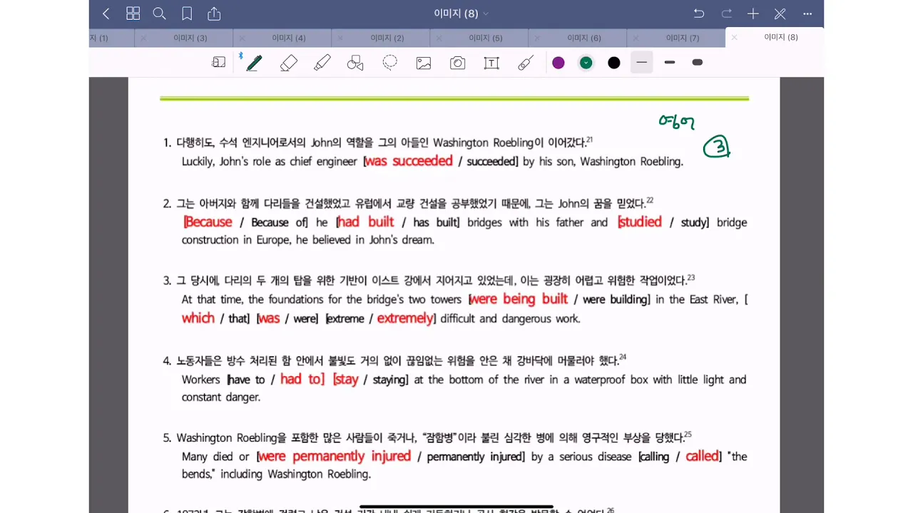Open the search magnifier
913x513 pixels.
click(160, 14)
